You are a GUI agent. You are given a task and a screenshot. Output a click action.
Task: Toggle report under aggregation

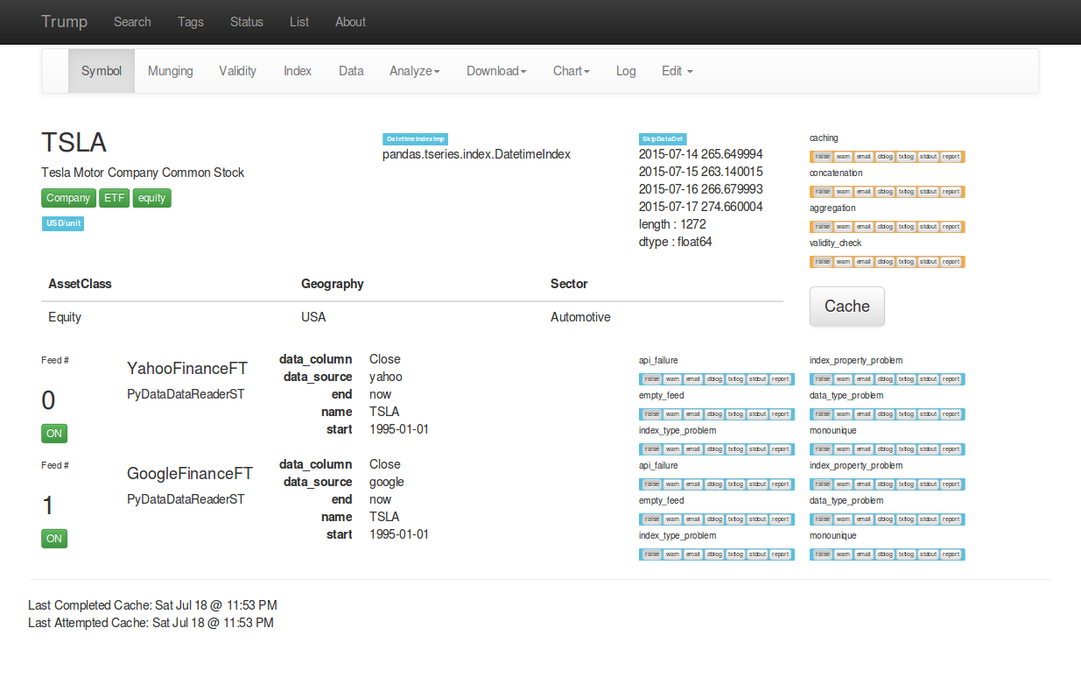pyautogui.click(x=951, y=227)
